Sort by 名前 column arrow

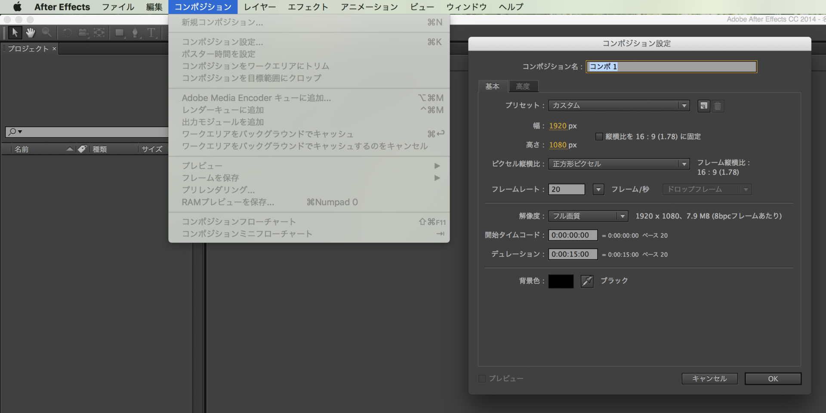click(x=69, y=149)
